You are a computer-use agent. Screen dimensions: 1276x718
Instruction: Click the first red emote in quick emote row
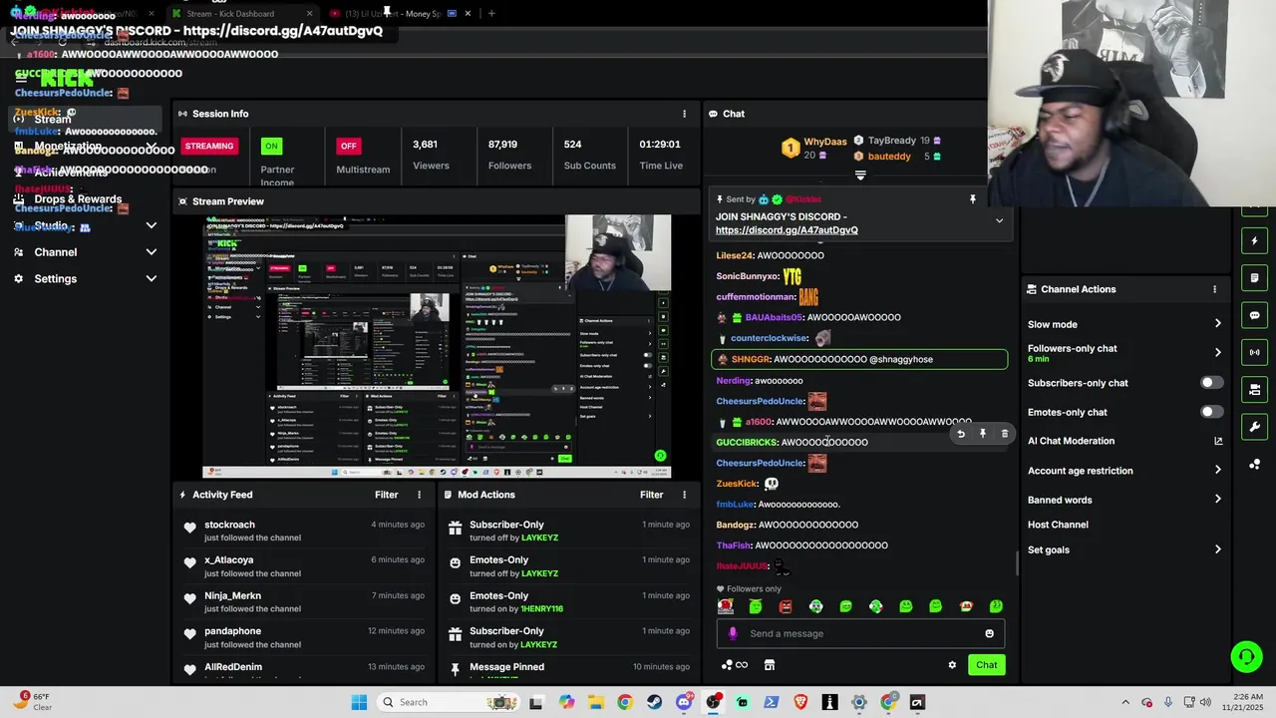click(726, 606)
